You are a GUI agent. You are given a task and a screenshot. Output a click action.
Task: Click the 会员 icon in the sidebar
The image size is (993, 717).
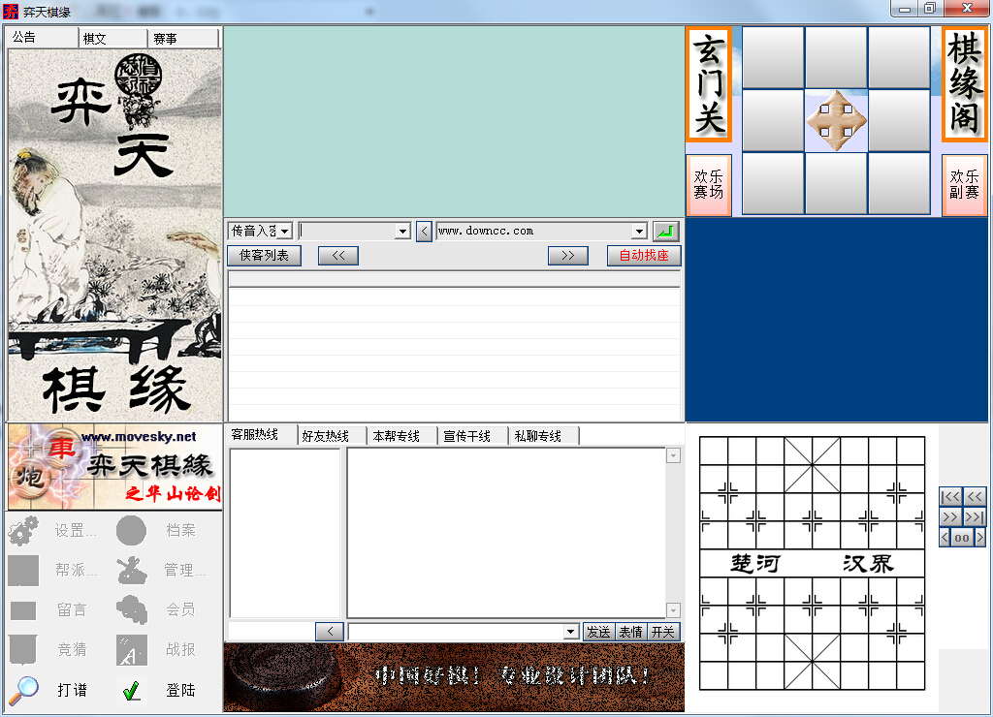coord(131,610)
